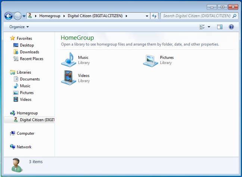This screenshot has width=242, height=177.
Task: Click Digital Citizen breadcrumb in address bar
Action: click(95, 16)
